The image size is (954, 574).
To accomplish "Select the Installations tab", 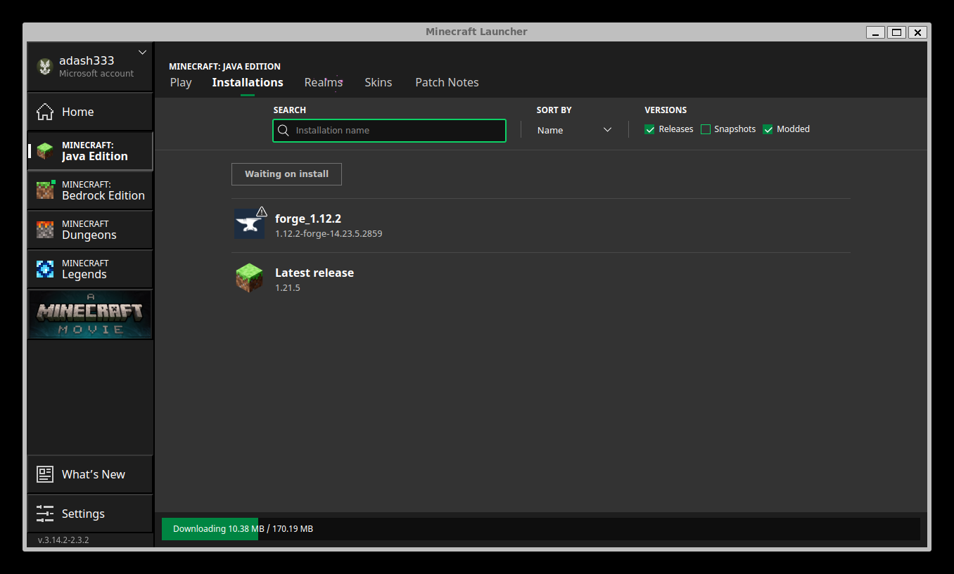I will [248, 82].
